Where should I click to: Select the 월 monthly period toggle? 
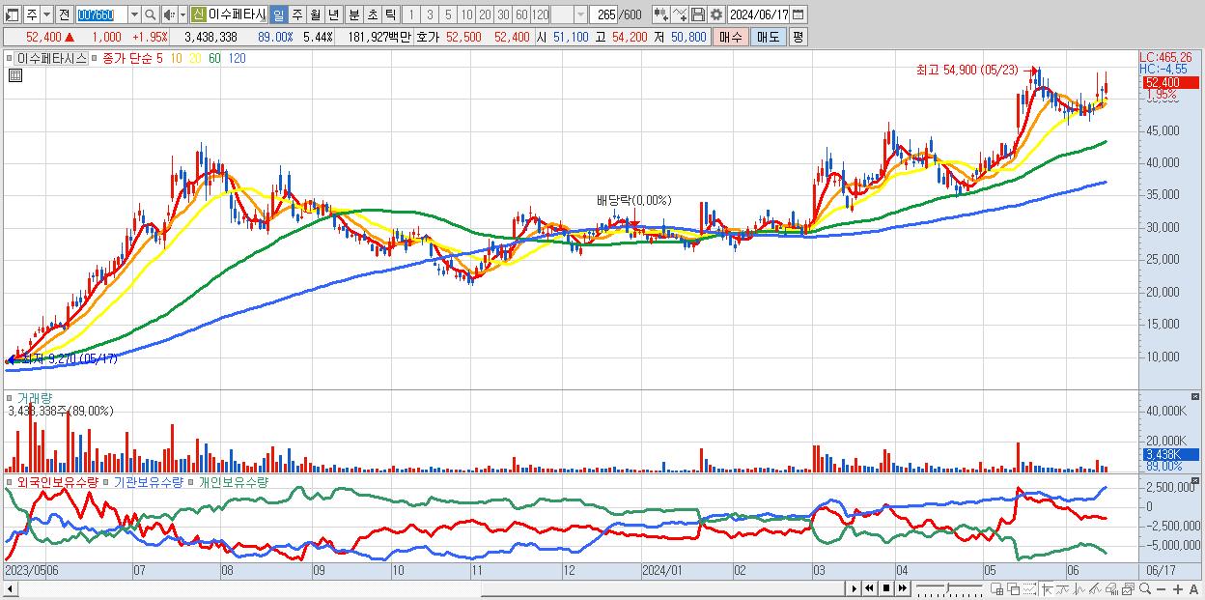tap(315, 14)
